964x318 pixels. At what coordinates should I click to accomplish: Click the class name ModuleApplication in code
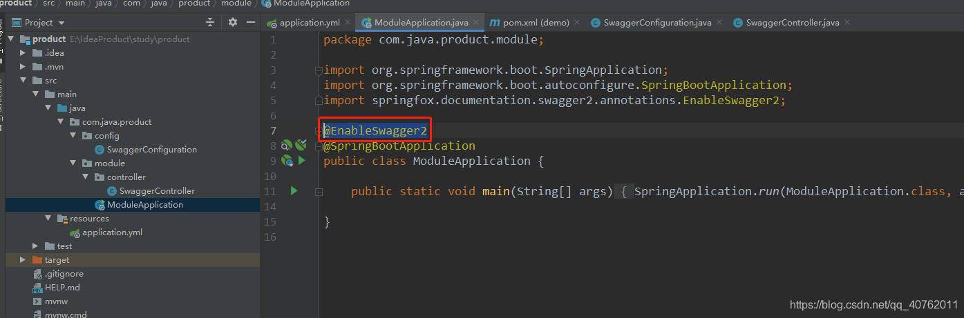(x=471, y=161)
